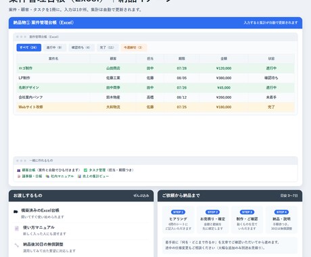Switch to the 確認待ち (4) filter tab
Image resolution: width=311 pixels, height=257 pixels.
tap(81, 47)
